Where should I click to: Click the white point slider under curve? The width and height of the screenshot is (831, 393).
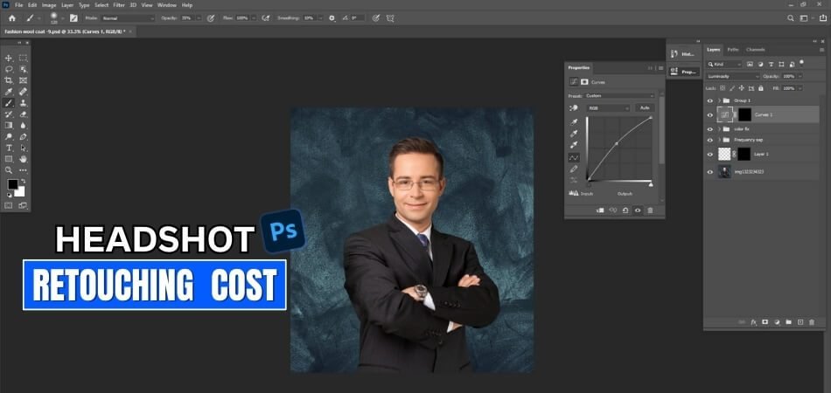pos(650,184)
